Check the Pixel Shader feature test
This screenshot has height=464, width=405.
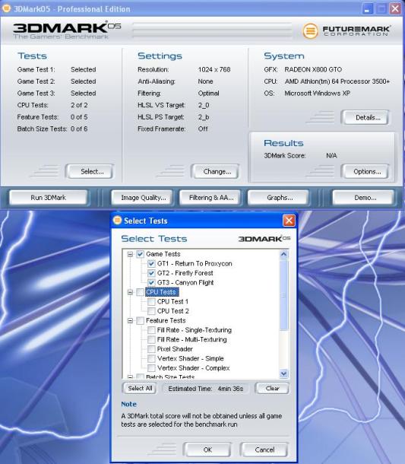pos(151,349)
